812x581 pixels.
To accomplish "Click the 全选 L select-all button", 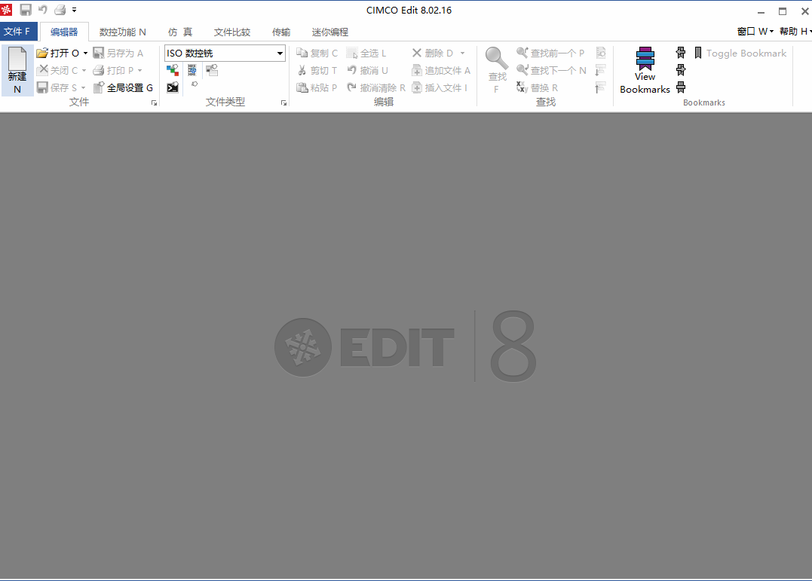I will 366,53.
